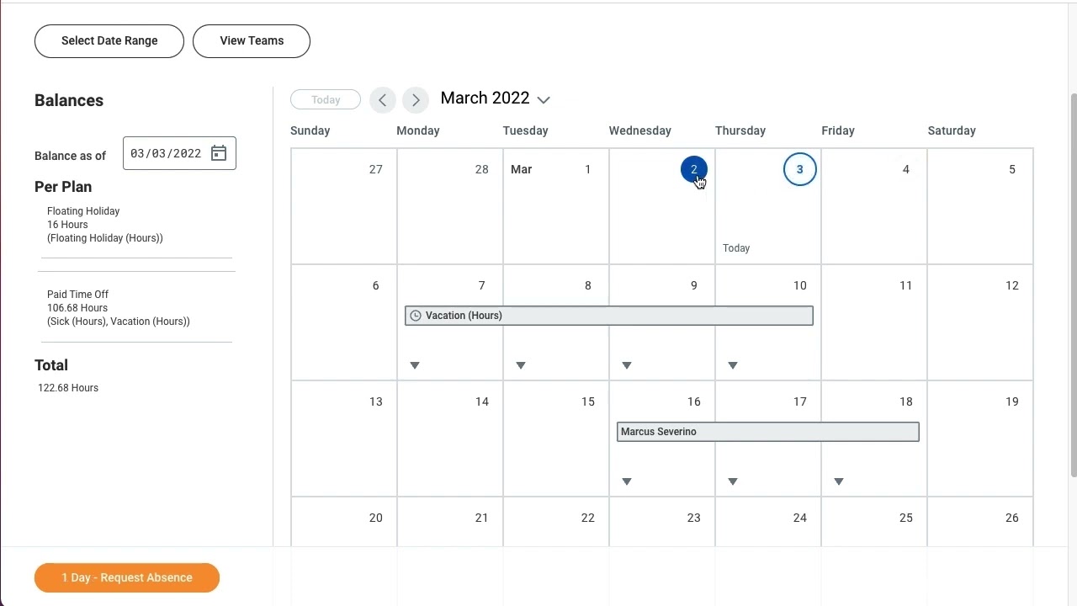Open the Marcus Severino calendar event
Viewport: 1077px width, 606px height.
click(x=768, y=432)
